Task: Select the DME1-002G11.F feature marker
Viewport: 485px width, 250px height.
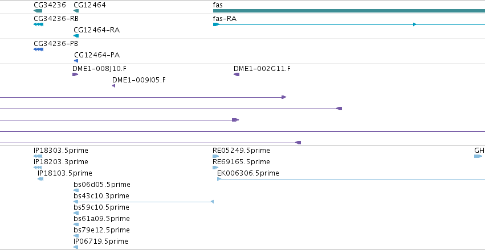Action: 237,74
